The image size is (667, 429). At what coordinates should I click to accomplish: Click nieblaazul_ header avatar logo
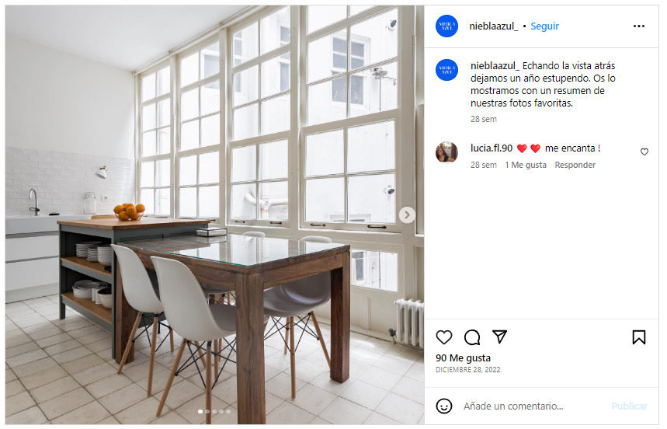click(446, 26)
